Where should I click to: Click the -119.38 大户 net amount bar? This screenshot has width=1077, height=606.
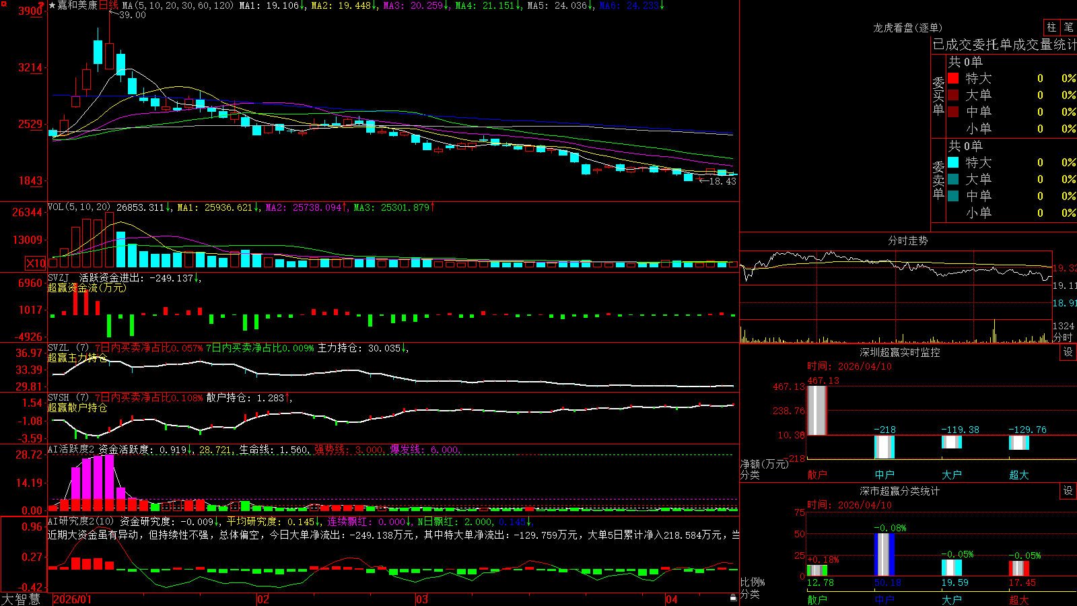tap(952, 442)
